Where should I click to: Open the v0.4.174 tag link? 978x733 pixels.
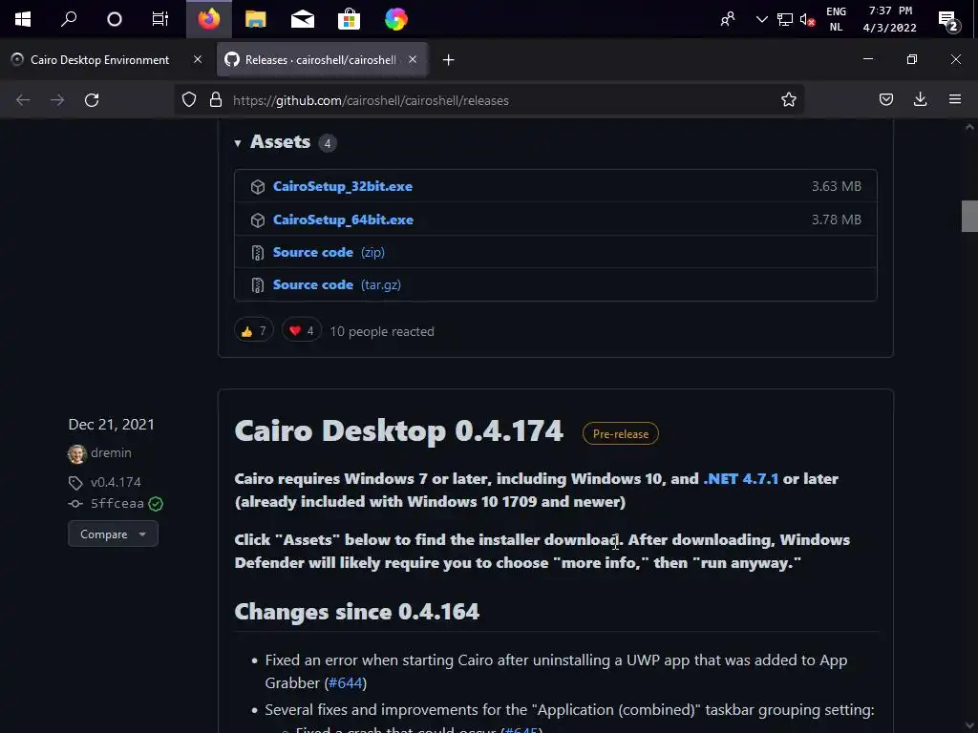click(116, 482)
